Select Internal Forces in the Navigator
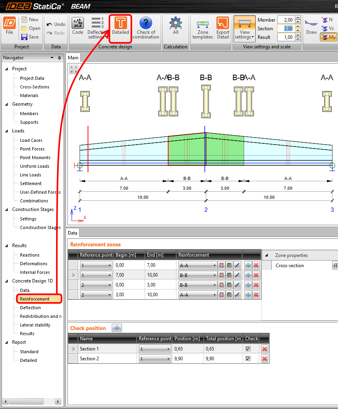 coord(35,272)
